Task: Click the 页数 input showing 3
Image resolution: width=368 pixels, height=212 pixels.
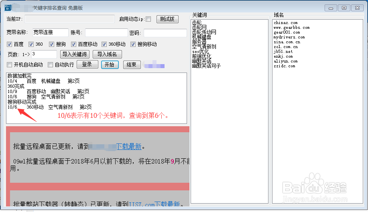Action: coord(44,54)
